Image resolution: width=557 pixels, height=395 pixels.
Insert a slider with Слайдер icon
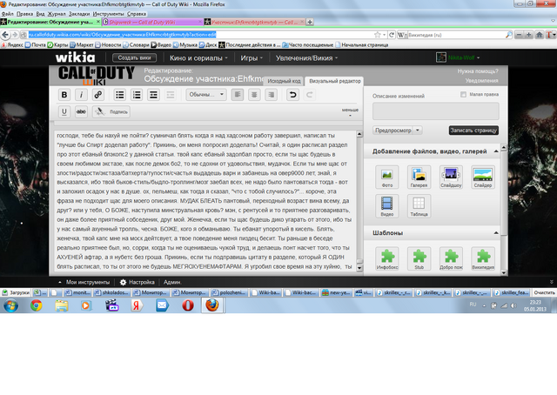click(x=483, y=177)
